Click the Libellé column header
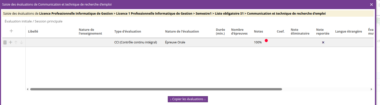This screenshot has height=105, width=380. tap(33, 32)
